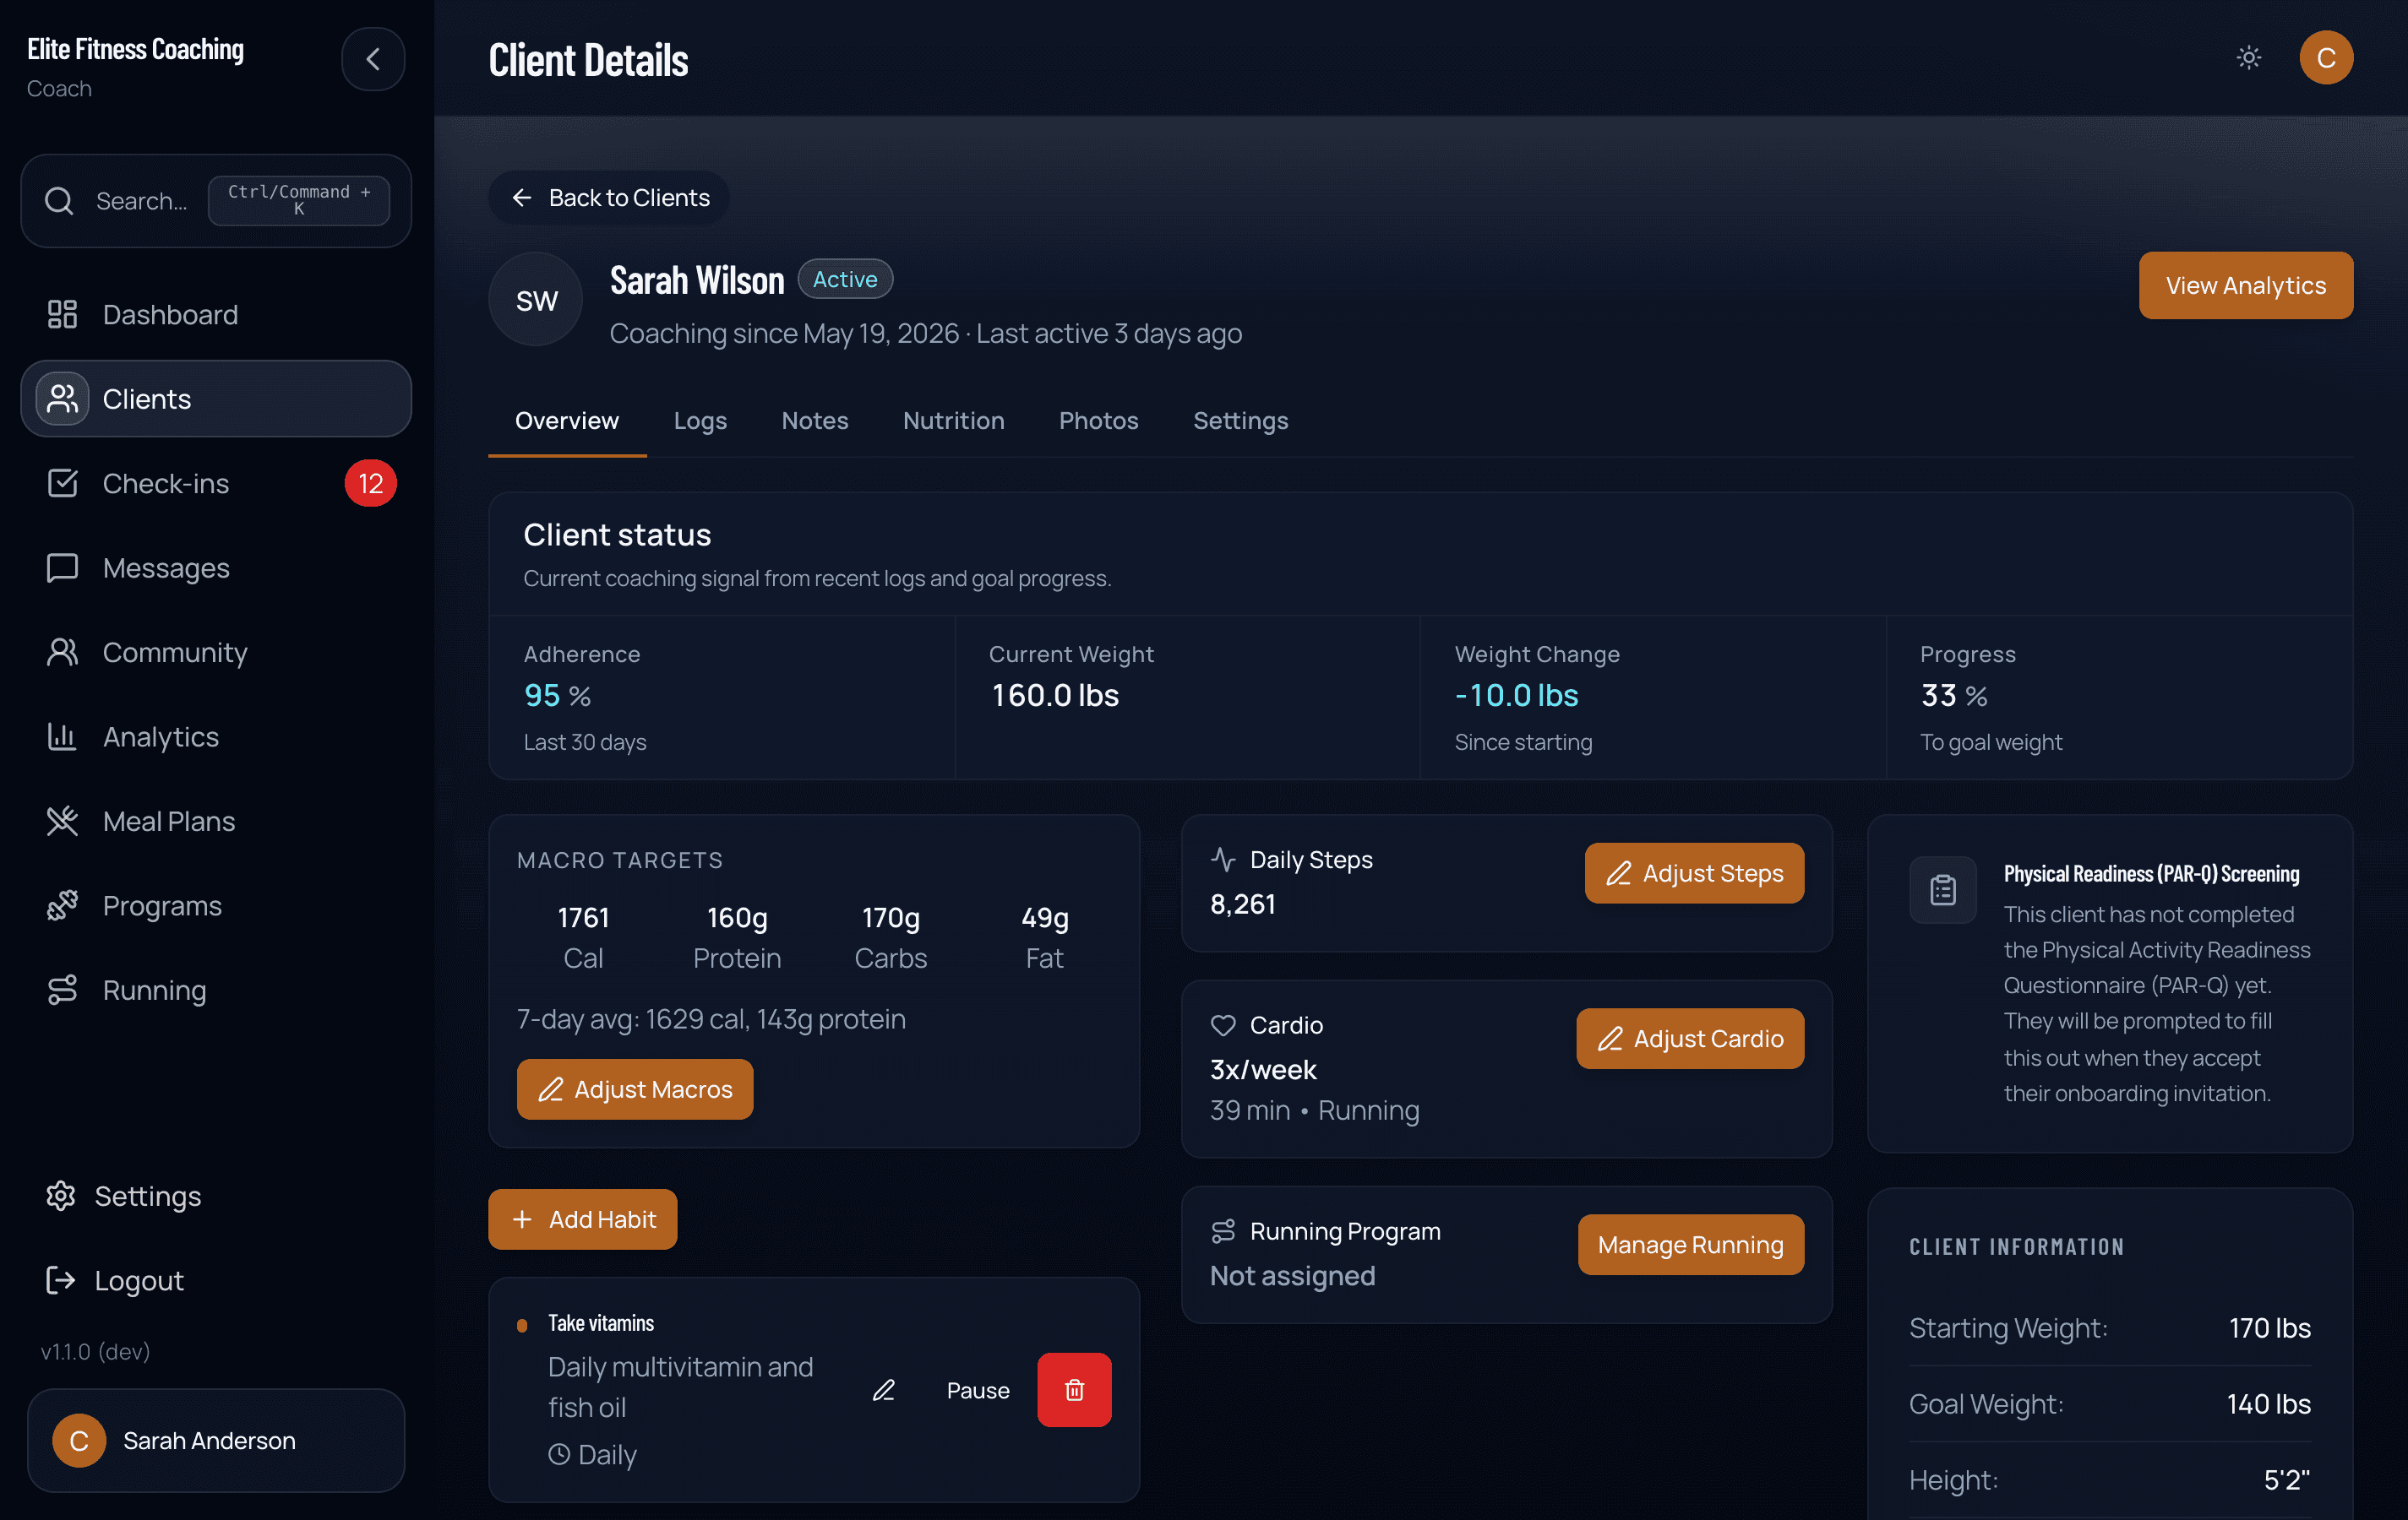
Task: Click Logout in the sidebar
Action: (216, 1280)
